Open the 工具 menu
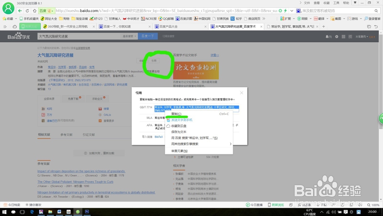 point(336,3)
